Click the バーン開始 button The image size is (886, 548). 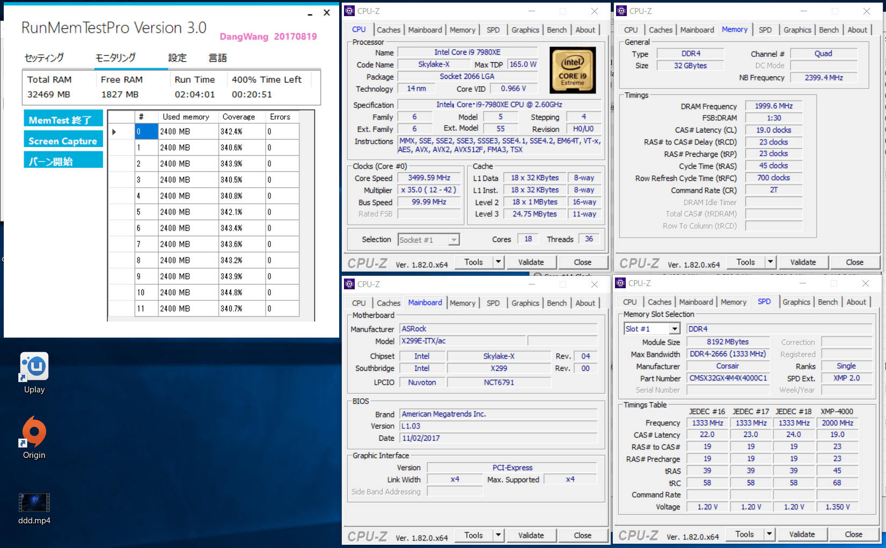[x=63, y=160]
